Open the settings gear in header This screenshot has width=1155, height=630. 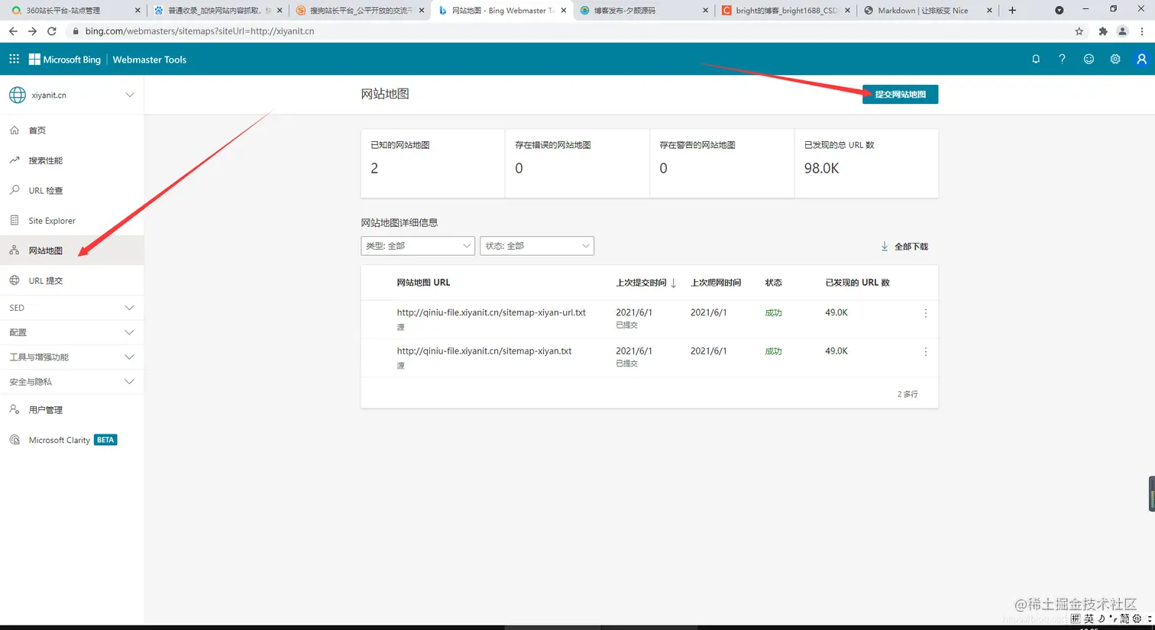[1115, 59]
